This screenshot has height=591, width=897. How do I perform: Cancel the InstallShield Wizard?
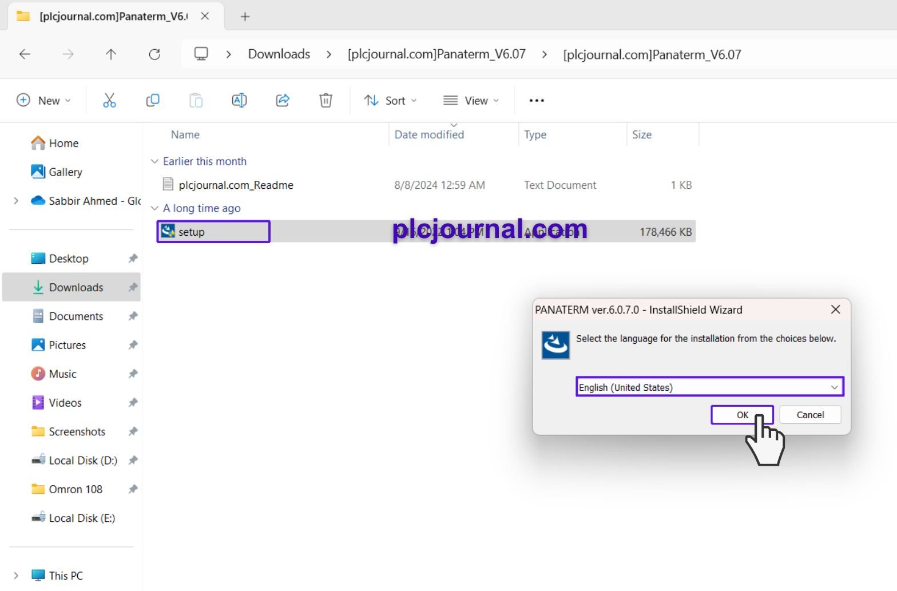point(811,415)
